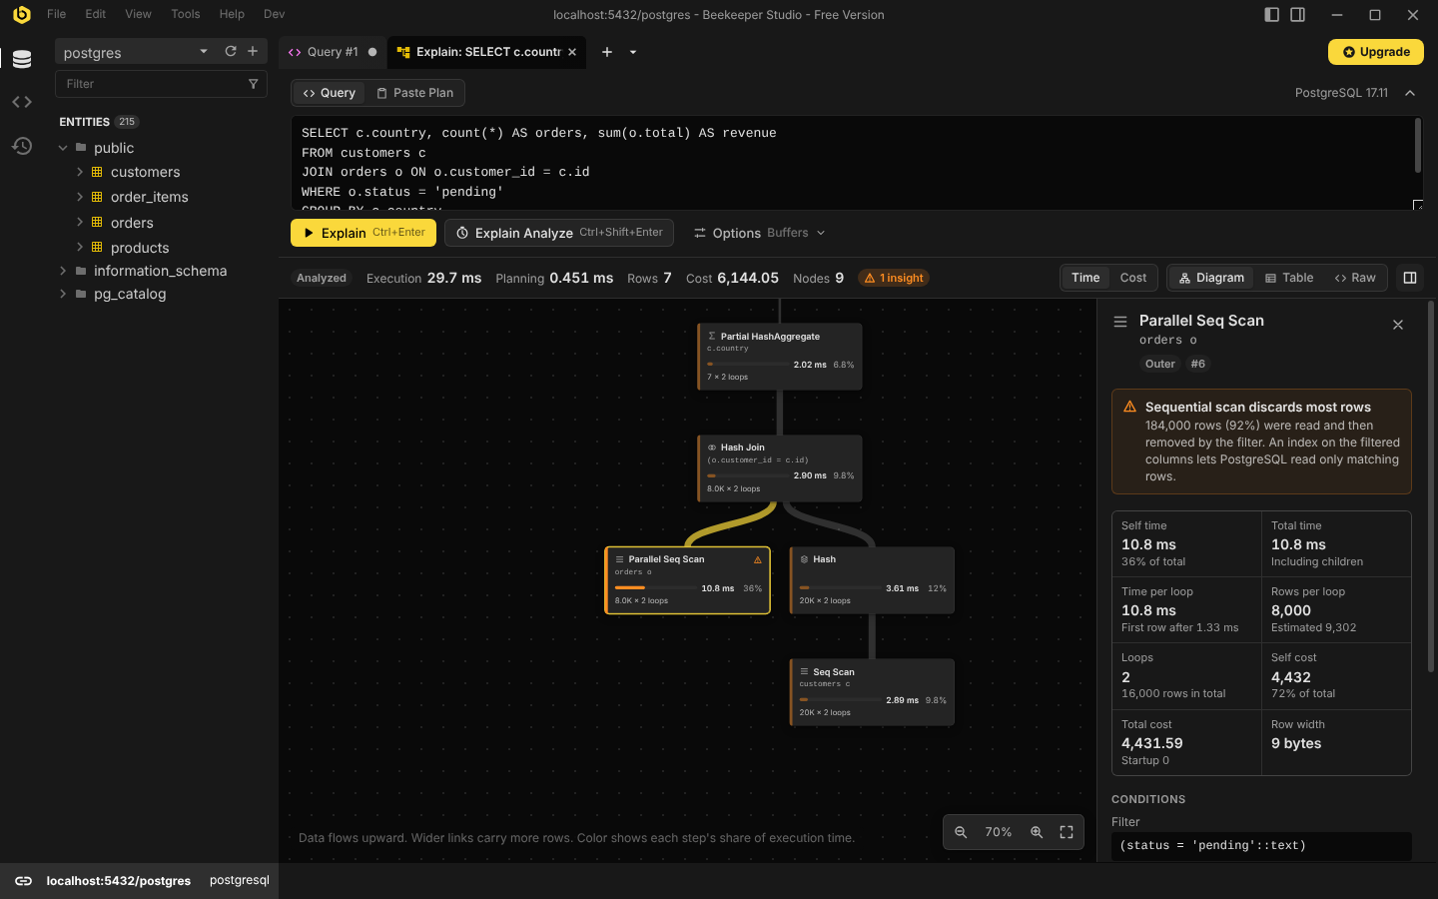Screen dimensions: 1438x899
Task: Open the 1 insight badge
Action: click(894, 278)
